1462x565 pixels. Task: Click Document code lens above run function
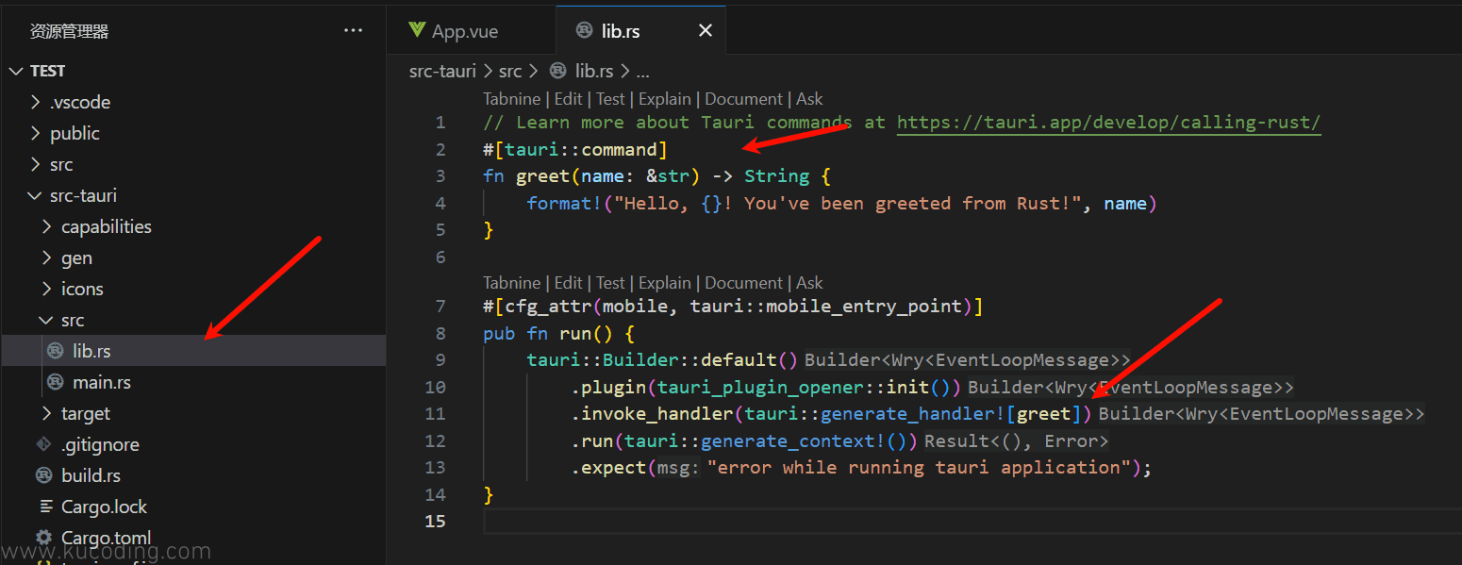coord(743,283)
